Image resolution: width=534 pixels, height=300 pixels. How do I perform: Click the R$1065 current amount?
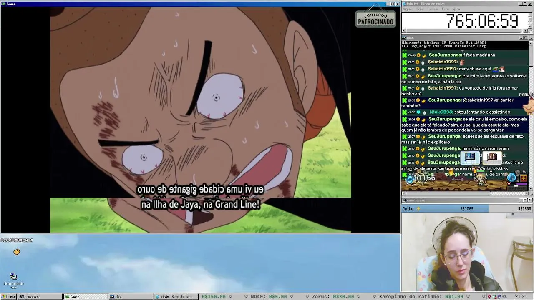click(x=466, y=209)
